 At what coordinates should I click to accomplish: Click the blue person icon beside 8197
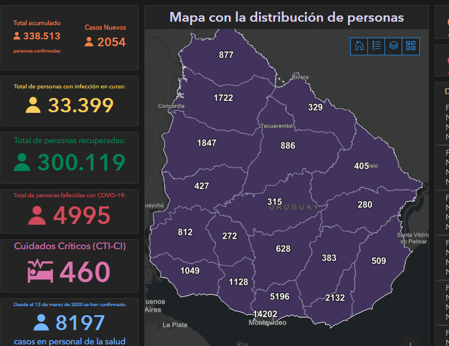(x=41, y=323)
